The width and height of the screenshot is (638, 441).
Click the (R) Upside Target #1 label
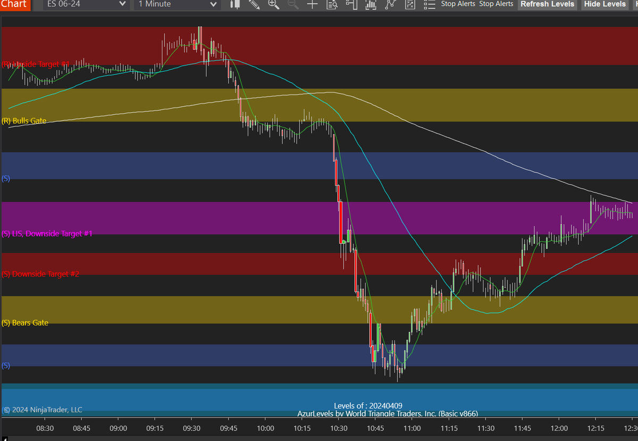tap(36, 64)
